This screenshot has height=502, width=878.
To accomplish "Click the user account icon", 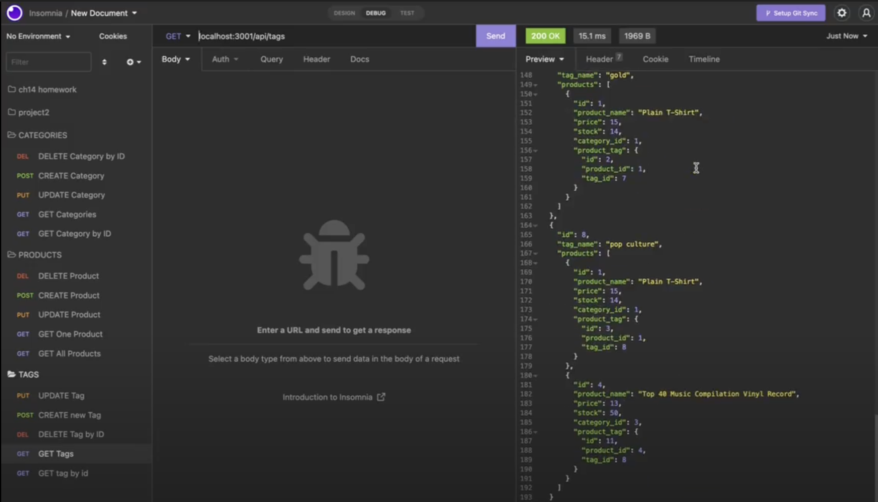I will pos(866,13).
